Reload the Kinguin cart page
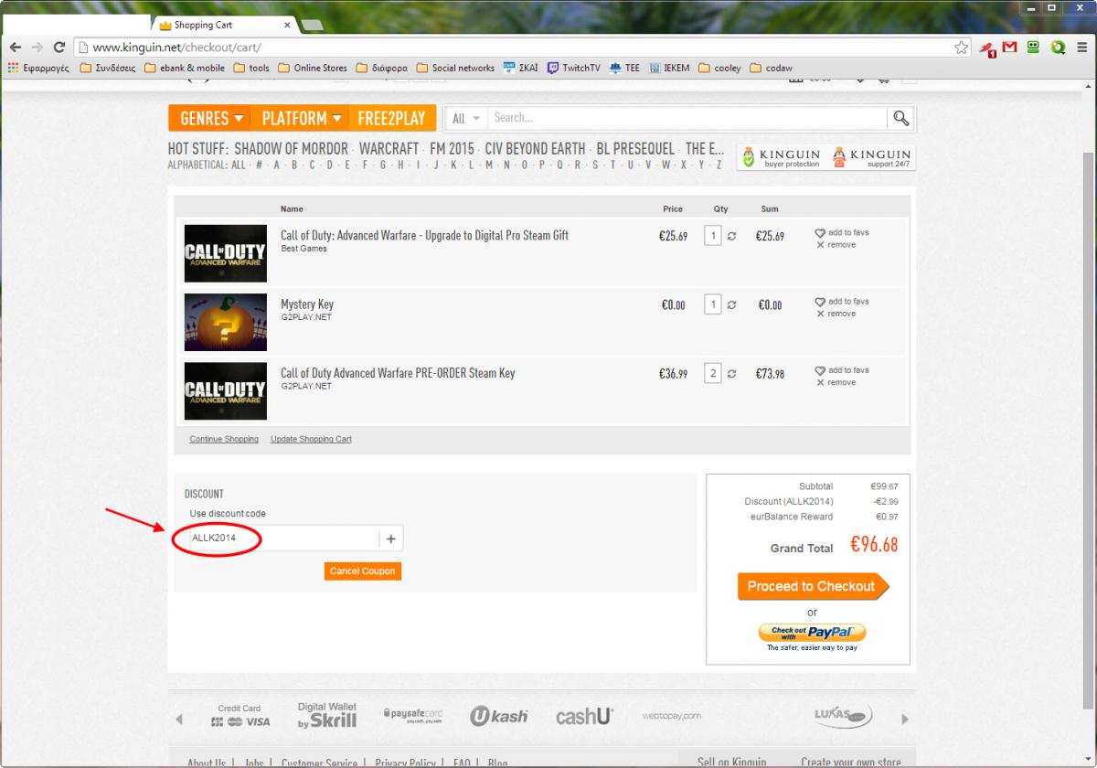 (59, 48)
